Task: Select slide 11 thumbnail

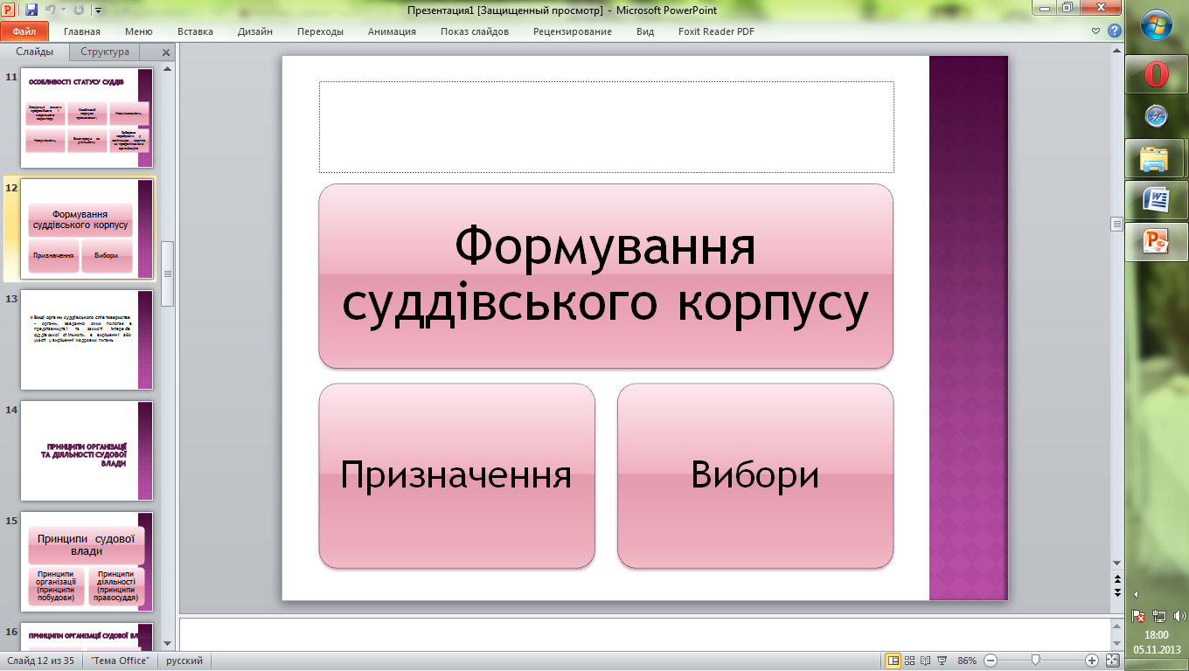Action: 87,118
